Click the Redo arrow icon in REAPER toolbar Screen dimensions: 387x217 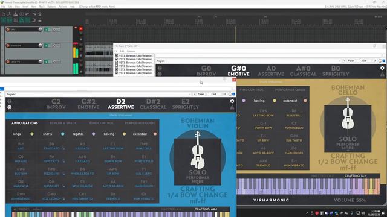click(x=34, y=14)
